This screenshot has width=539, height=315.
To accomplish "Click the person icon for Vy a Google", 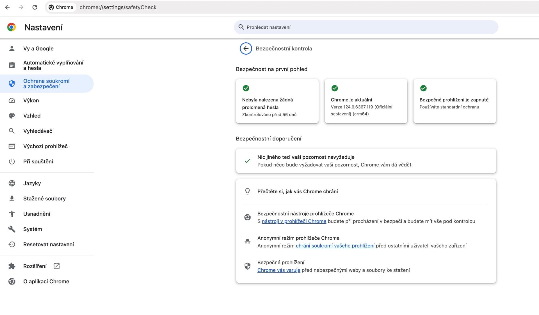I will pyautogui.click(x=12, y=48).
